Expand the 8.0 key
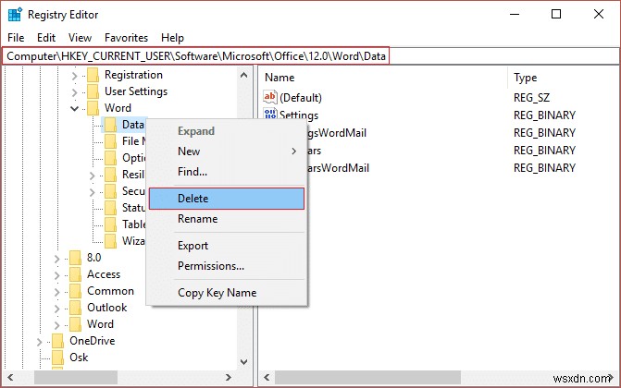This screenshot has width=621, height=388. (x=56, y=259)
